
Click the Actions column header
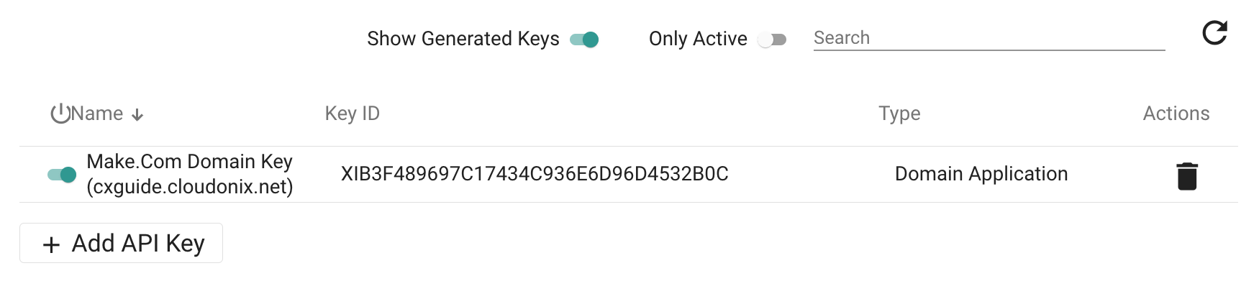pyautogui.click(x=1176, y=114)
